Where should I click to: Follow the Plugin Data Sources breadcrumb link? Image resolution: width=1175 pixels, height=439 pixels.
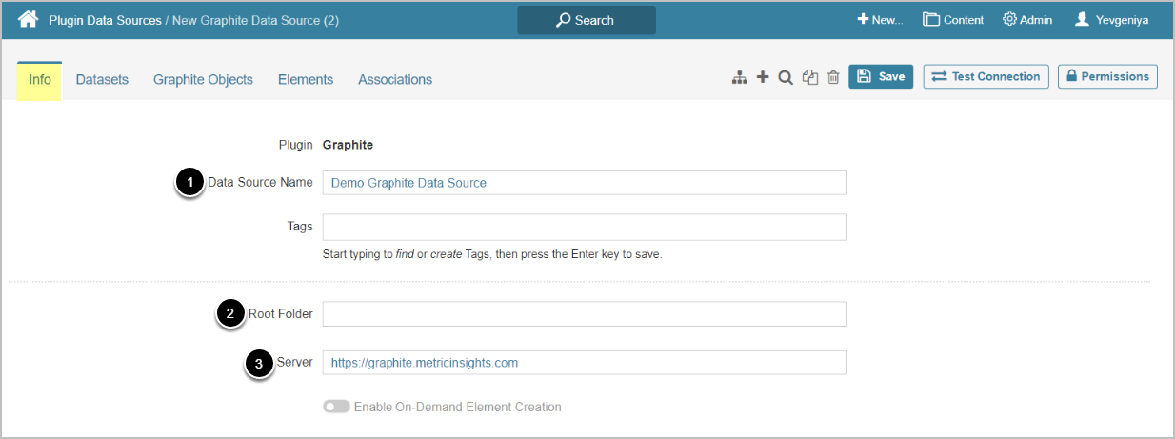105,20
